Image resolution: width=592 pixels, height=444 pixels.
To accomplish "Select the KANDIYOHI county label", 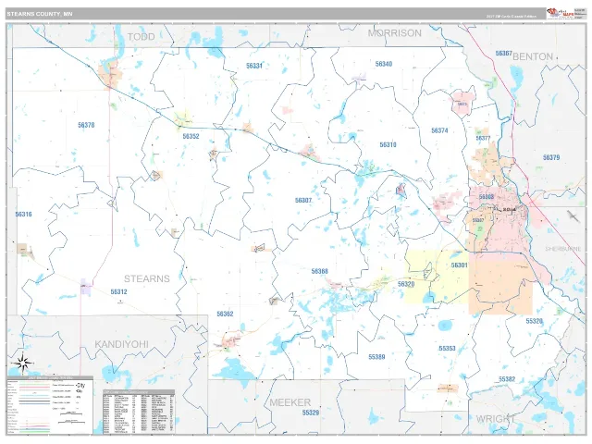I will click(121, 344).
